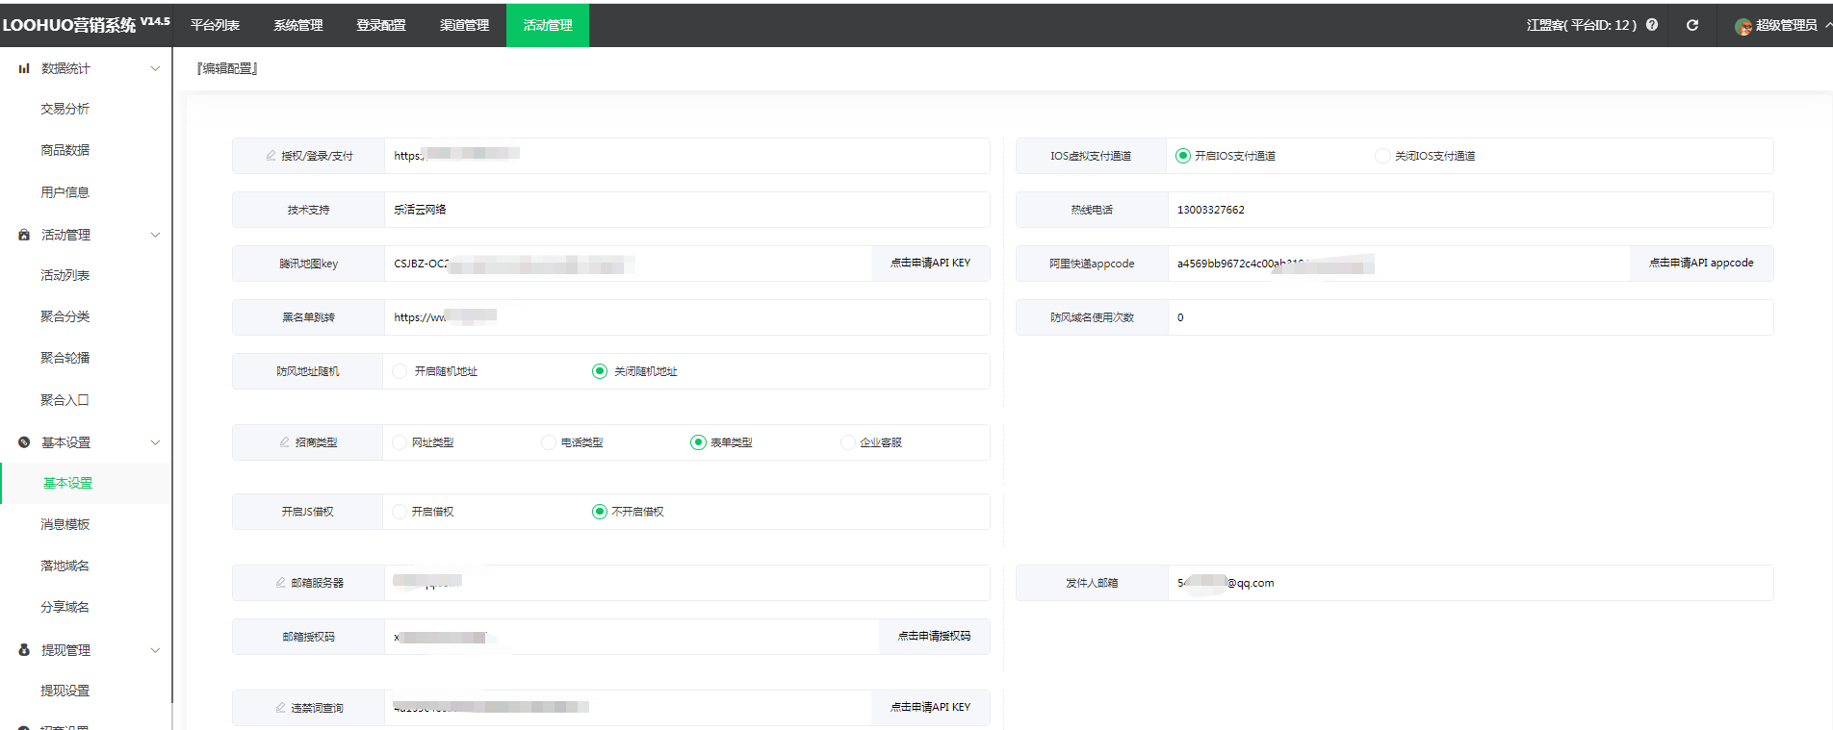Collapse the 提现管理 sidebar group chevron
Viewport: 1833px width, 730px height.
[x=155, y=650]
